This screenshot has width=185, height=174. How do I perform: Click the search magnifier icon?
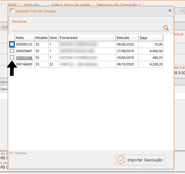[x=166, y=28]
